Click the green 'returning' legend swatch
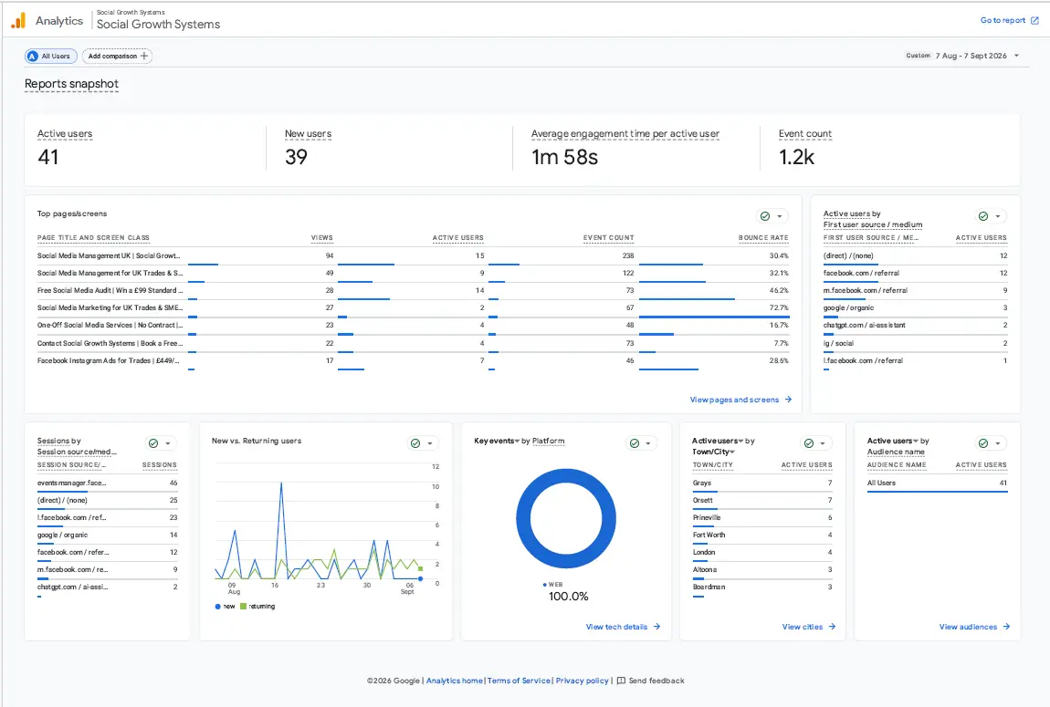The width and height of the screenshot is (1050, 707). (x=243, y=607)
